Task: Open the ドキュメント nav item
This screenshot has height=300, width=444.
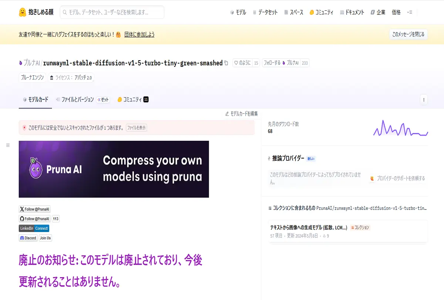Action: [352, 12]
